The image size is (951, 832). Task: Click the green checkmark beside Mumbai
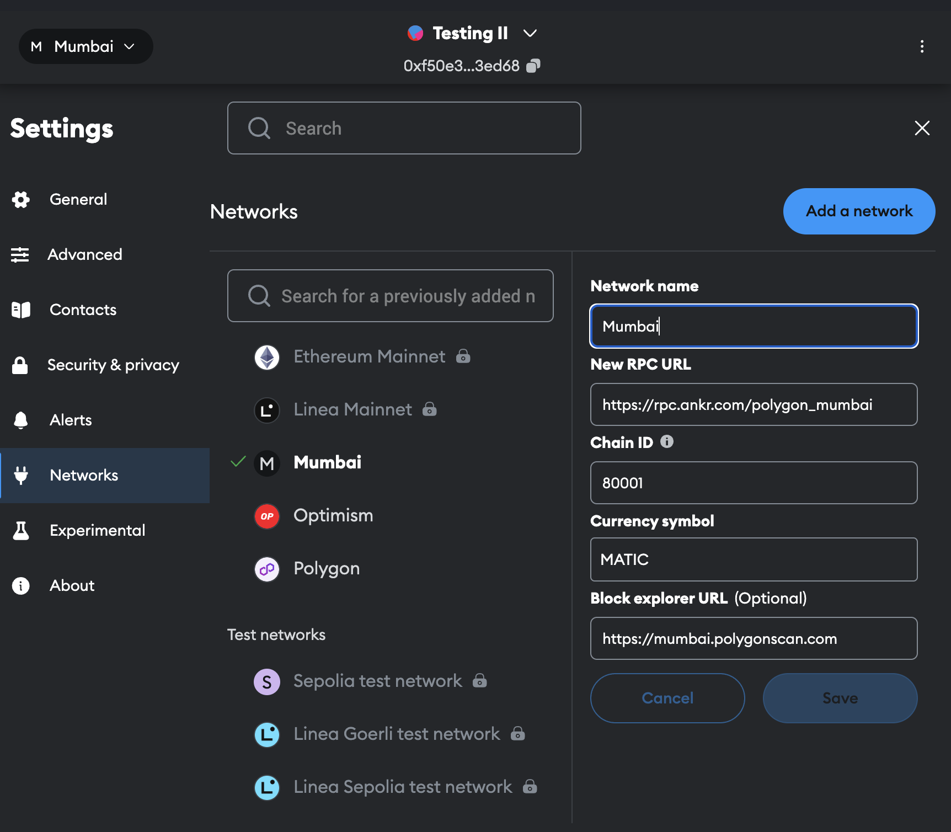click(x=238, y=462)
